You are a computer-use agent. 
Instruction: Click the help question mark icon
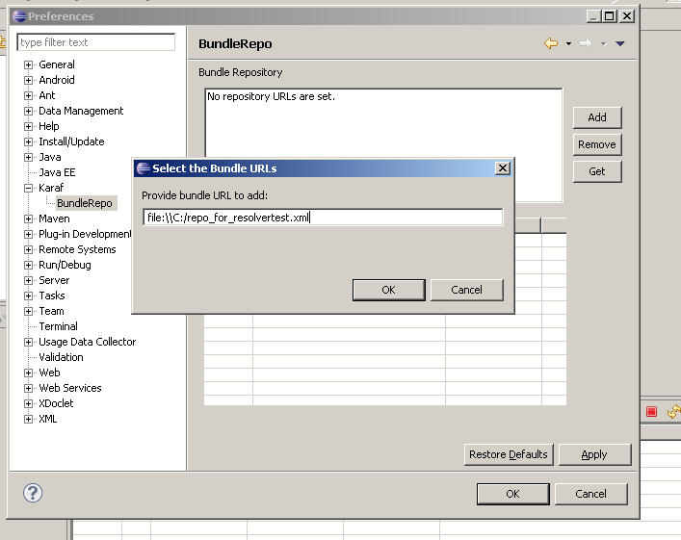(33, 493)
